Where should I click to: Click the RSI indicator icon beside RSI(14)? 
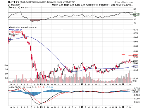(10, 7)
